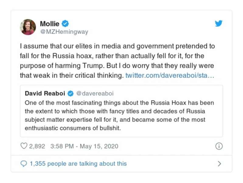Image resolution: width=243 pixels, height=183 pixels.
Task: Open the twitter.com/davereaboi link
Action: point(170,75)
